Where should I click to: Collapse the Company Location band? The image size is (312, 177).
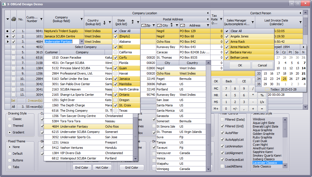(x=208, y=13)
